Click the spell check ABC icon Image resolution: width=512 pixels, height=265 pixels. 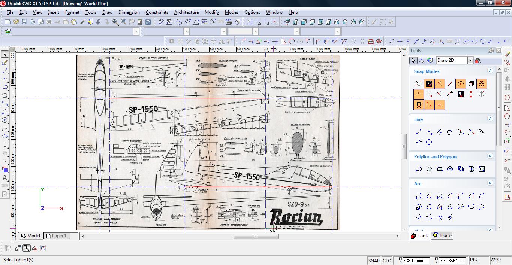(x=161, y=22)
